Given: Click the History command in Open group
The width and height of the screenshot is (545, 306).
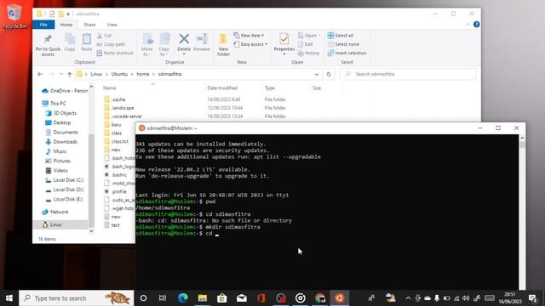Looking at the screenshot, I should [x=308, y=53].
